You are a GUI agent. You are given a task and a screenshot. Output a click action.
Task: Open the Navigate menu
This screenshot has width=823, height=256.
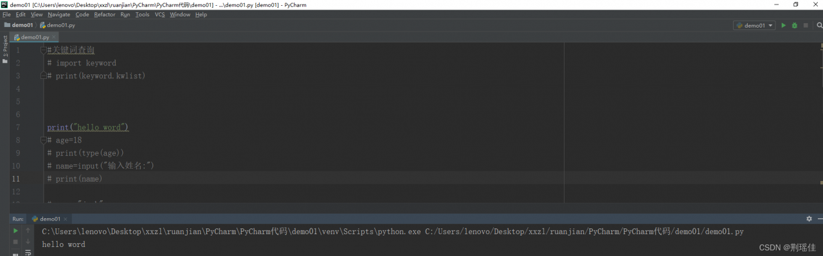coord(59,14)
